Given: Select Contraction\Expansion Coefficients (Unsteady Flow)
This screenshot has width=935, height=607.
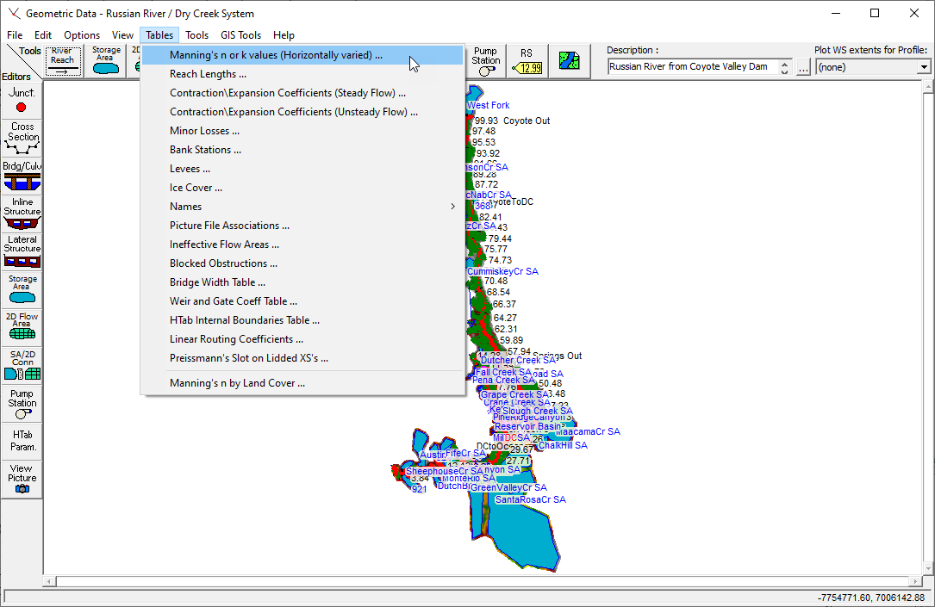Looking at the screenshot, I should pyautogui.click(x=303, y=112).
